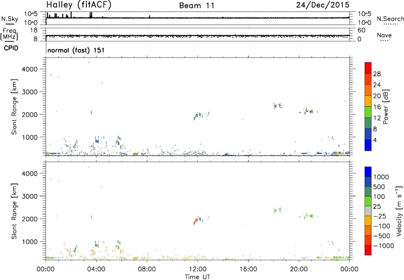Click "Slant Range [km]" on the velocity panel
The width and height of the screenshot is (404, 280).
14,211
